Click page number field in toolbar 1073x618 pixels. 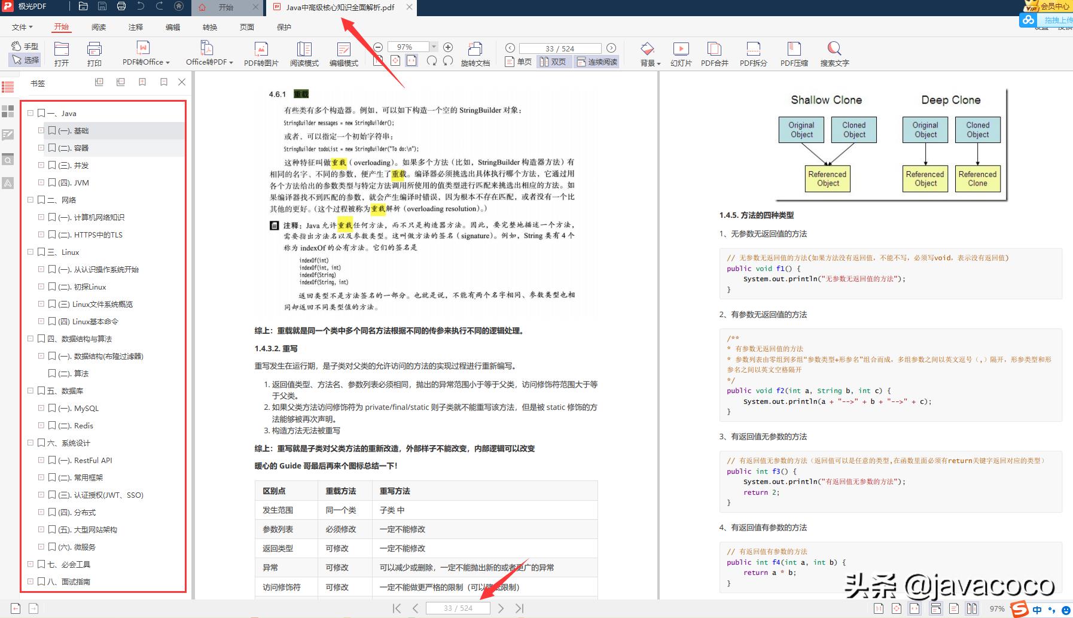[560, 48]
